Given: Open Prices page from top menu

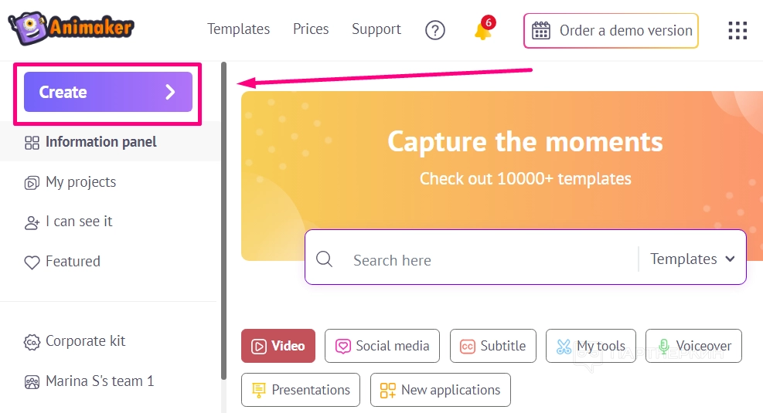Looking at the screenshot, I should pos(311,29).
